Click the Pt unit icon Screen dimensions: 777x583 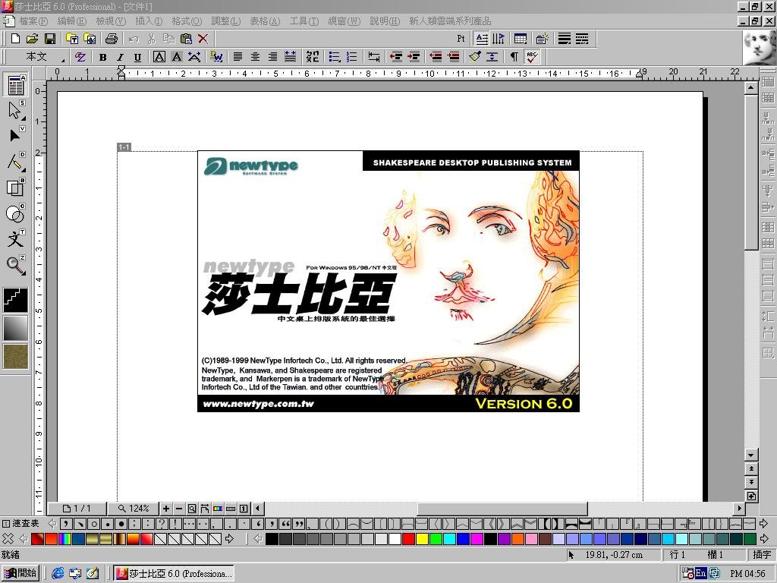point(461,39)
